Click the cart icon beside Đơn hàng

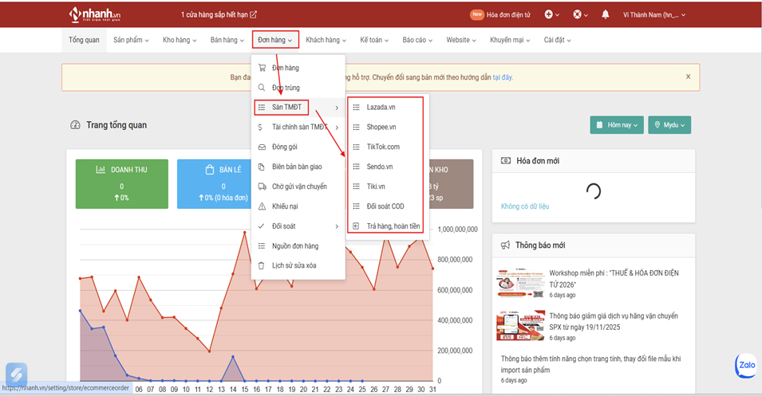click(x=262, y=68)
